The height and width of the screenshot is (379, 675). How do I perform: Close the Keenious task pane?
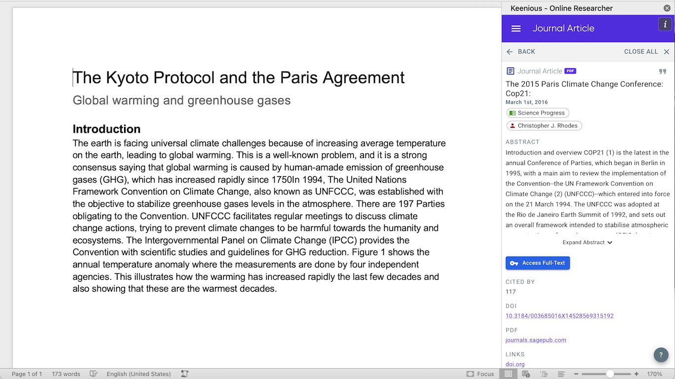[x=667, y=8]
